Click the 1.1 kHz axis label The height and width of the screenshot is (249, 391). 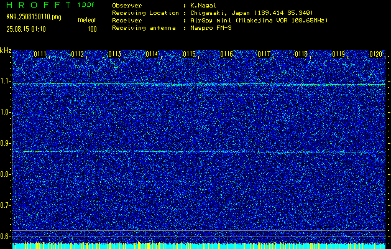click(5, 81)
